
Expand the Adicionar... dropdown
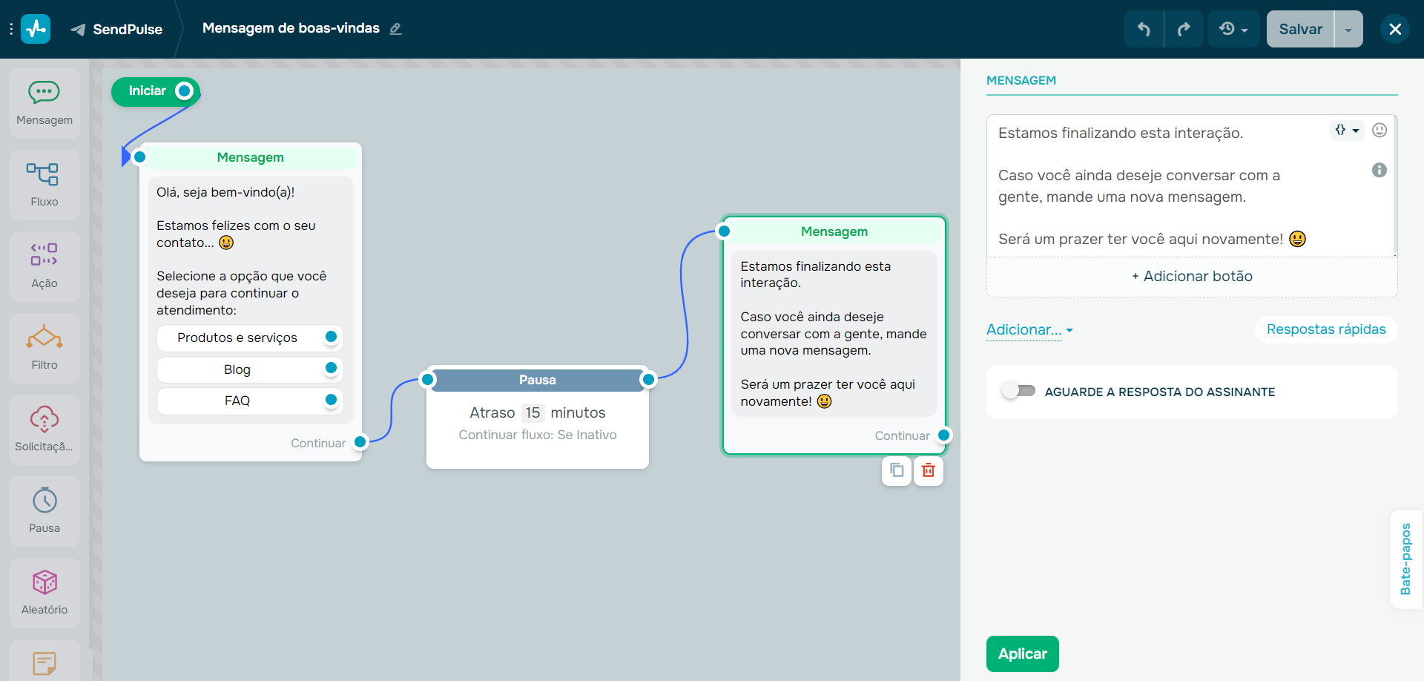tap(1029, 330)
